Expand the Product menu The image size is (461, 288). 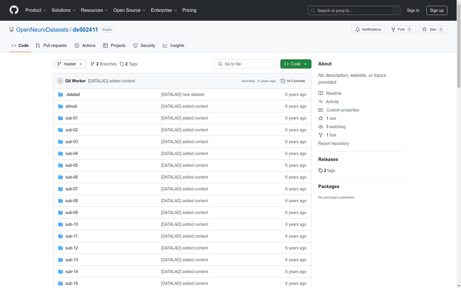click(36, 10)
